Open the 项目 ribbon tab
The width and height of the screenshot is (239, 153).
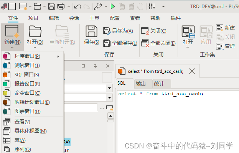[33, 18]
